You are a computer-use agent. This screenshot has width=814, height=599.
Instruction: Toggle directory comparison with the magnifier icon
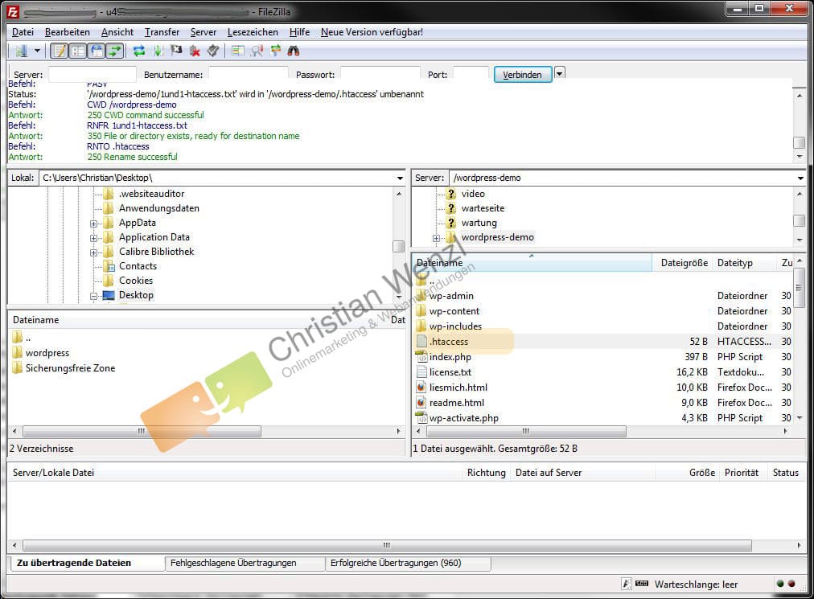(x=257, y=51)
